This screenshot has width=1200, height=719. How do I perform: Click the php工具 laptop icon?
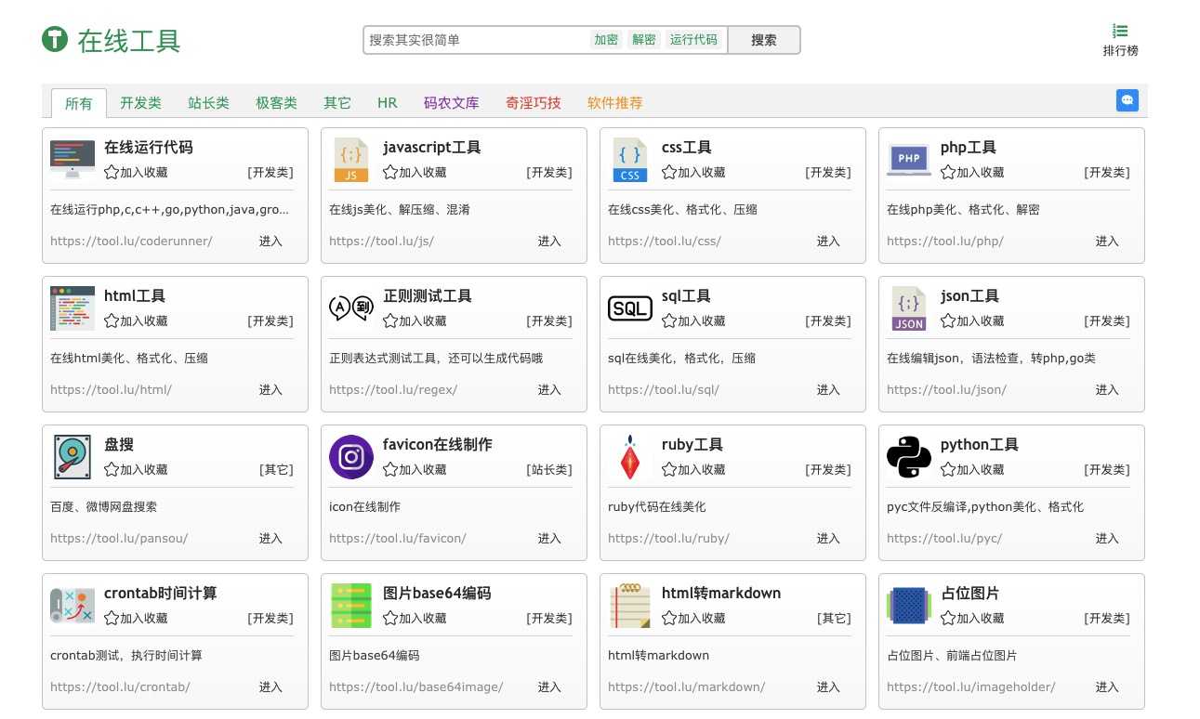pos(909,160)
